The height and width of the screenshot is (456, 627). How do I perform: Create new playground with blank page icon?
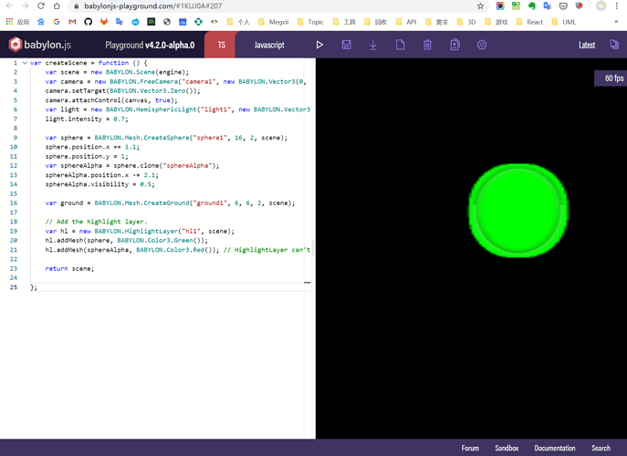coord(400,45)
